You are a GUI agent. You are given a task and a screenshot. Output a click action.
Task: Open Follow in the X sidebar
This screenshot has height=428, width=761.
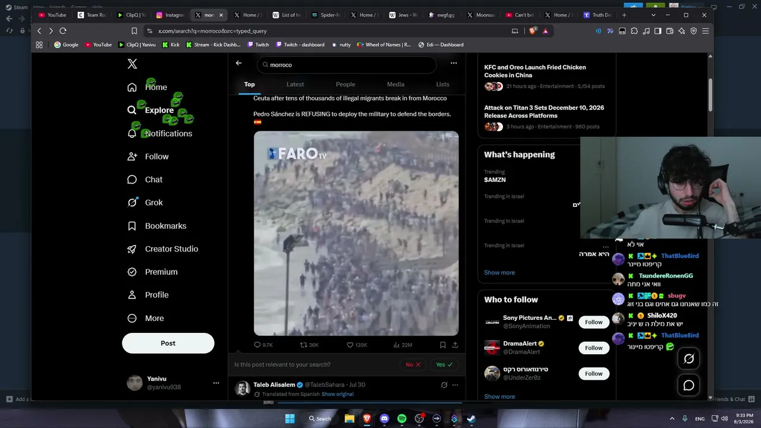coord(148,156)
